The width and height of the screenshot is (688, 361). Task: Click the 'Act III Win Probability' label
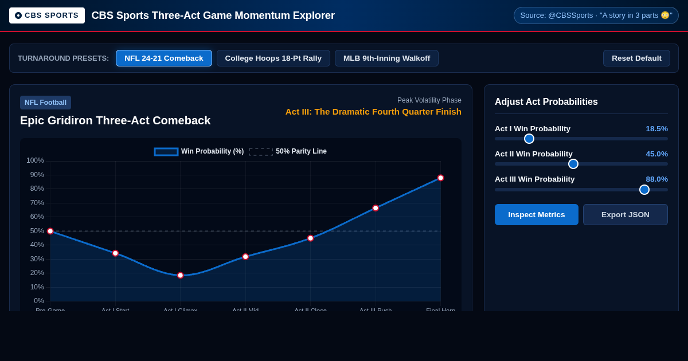tap(535, 179)
